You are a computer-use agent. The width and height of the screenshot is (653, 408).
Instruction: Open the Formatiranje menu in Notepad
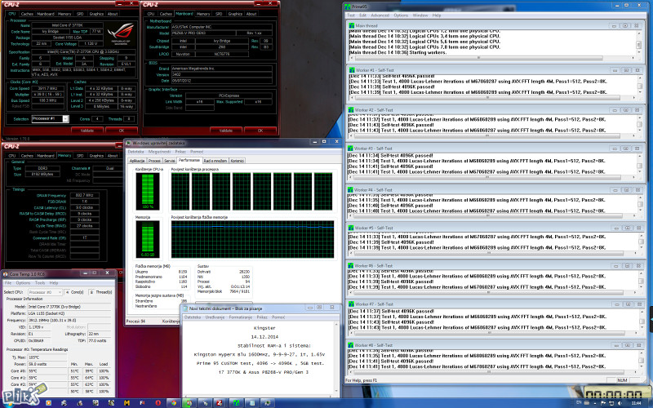[x=240, y=317]
